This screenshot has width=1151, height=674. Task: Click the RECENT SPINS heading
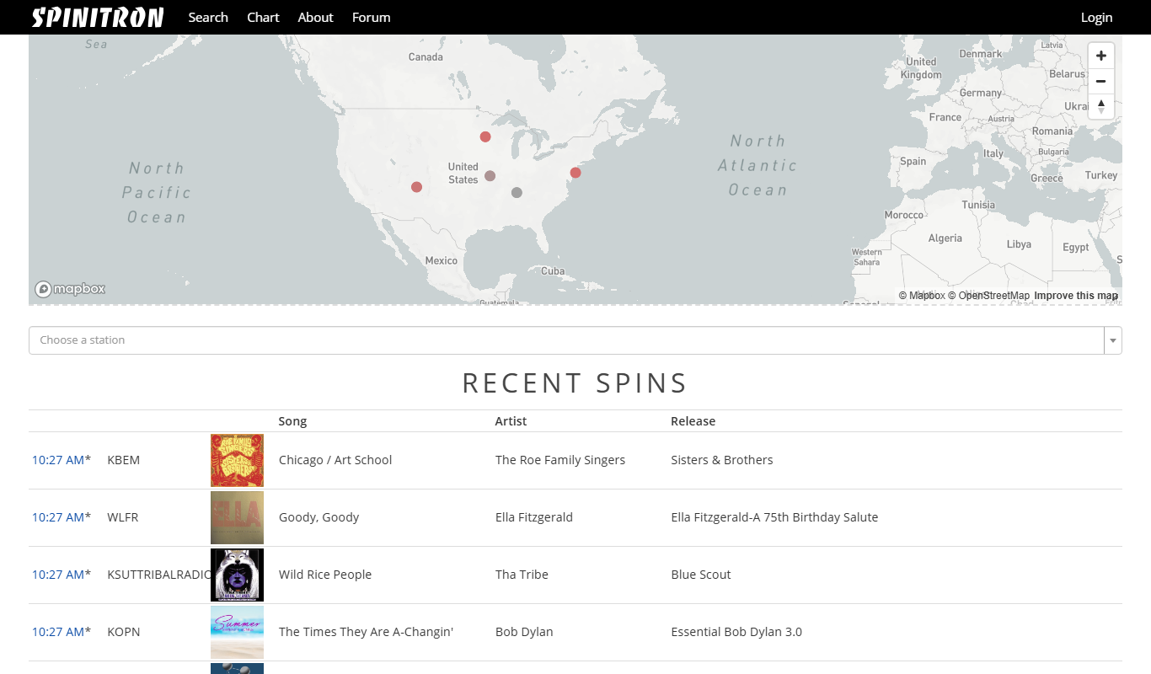pyautogui.click(x=575, y=383)
